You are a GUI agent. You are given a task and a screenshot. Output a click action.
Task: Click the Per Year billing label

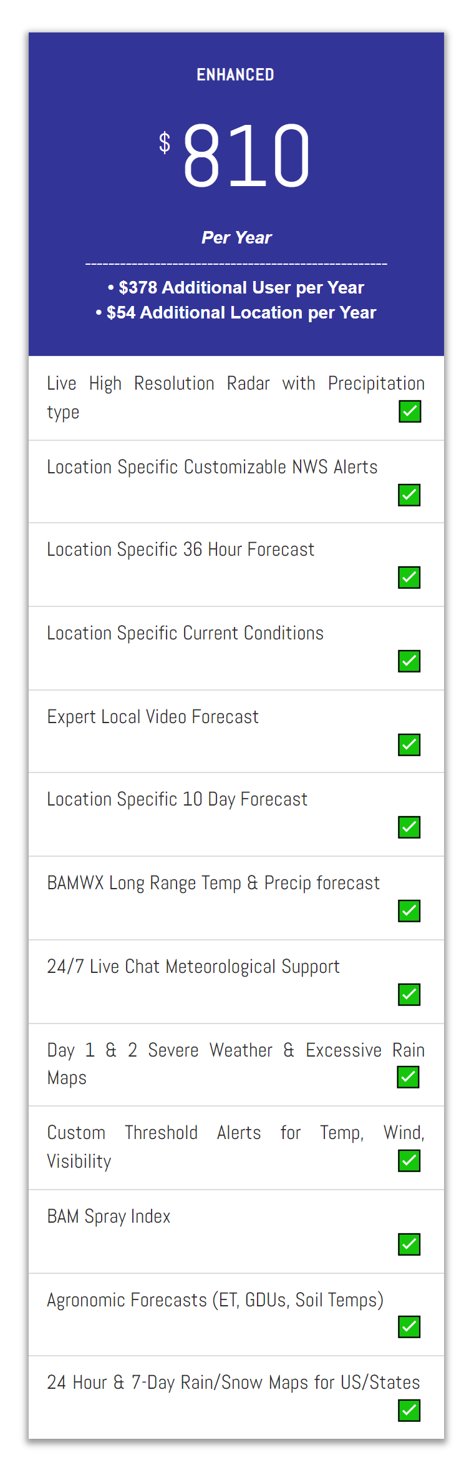236,237
